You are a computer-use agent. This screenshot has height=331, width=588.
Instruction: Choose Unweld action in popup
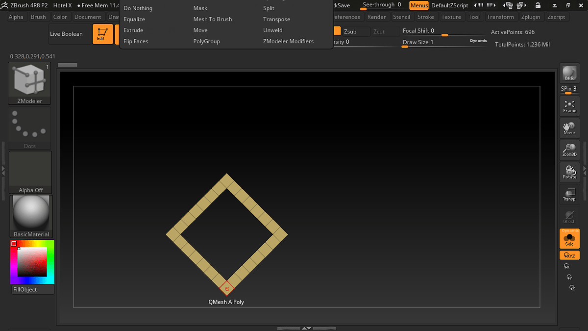pos(273,30)
